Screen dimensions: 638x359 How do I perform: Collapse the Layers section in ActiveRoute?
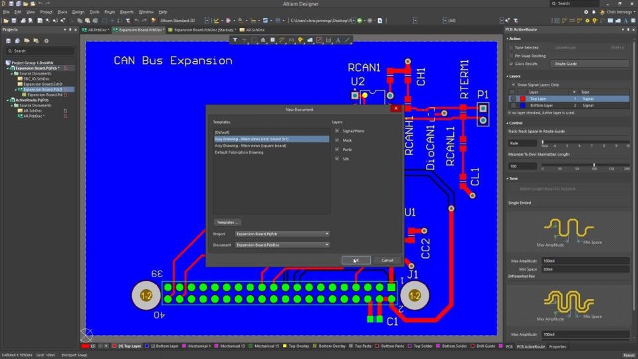tap(508, 76)
